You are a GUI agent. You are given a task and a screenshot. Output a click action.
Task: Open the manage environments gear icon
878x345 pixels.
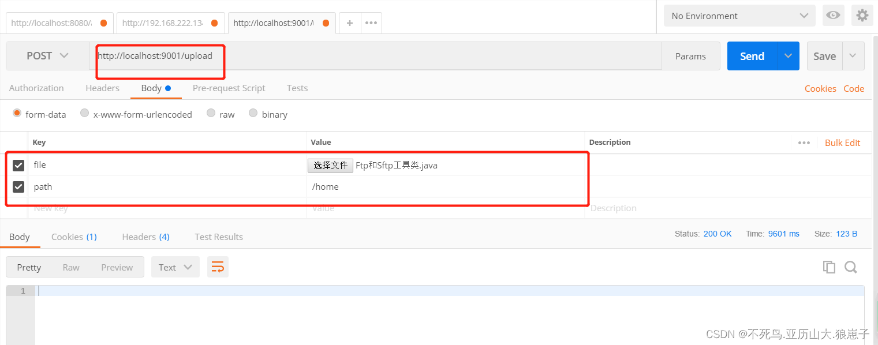[x=862, y=16]
